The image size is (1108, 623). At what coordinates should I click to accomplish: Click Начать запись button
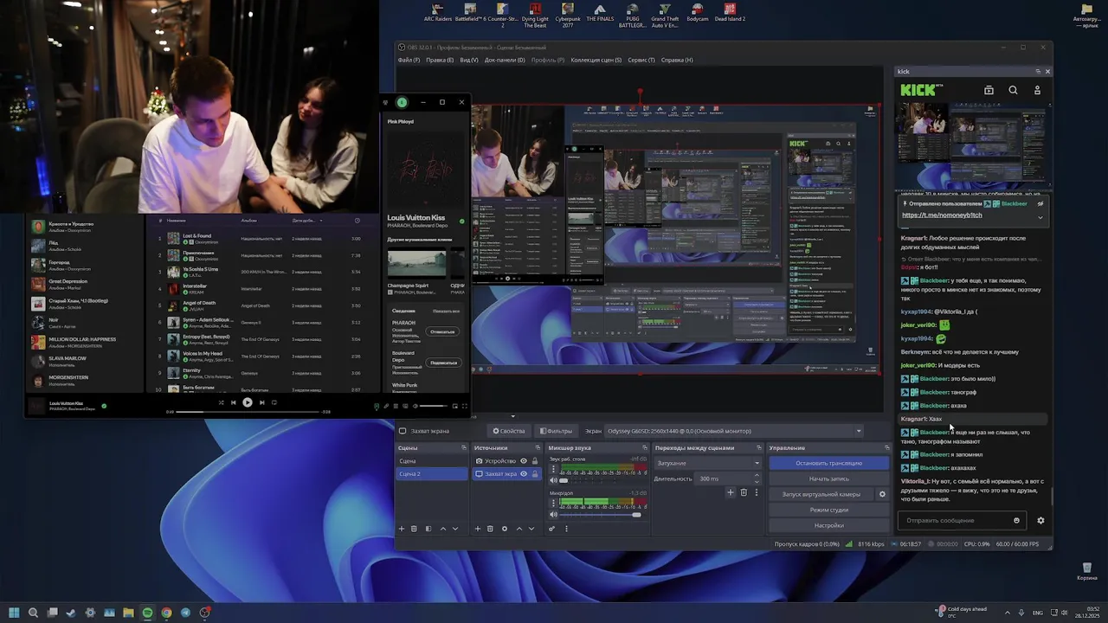coord(829,478)
